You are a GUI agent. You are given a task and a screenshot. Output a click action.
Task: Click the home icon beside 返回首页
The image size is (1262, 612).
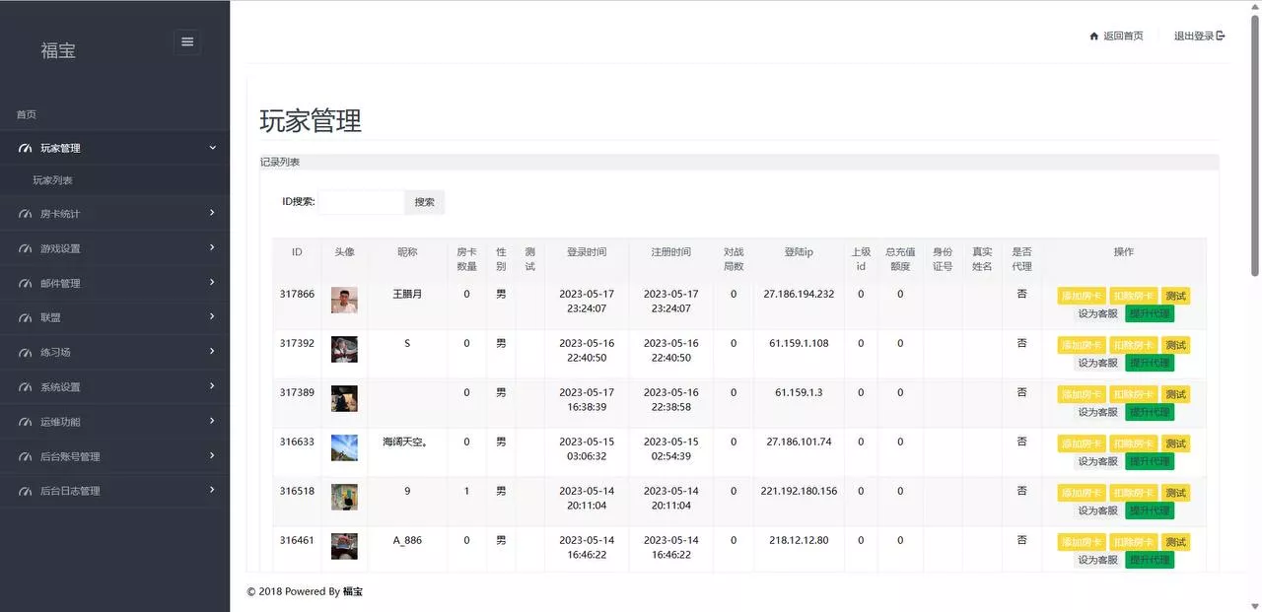(1094, 34)
